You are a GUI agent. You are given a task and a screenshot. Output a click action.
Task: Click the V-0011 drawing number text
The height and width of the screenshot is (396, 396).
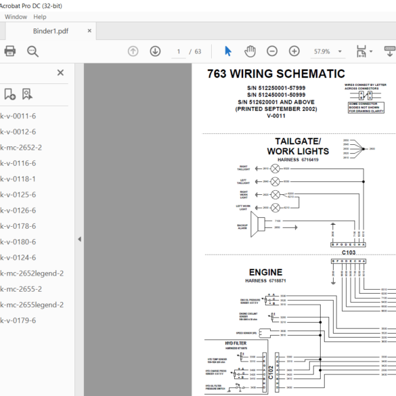point(276,116)
